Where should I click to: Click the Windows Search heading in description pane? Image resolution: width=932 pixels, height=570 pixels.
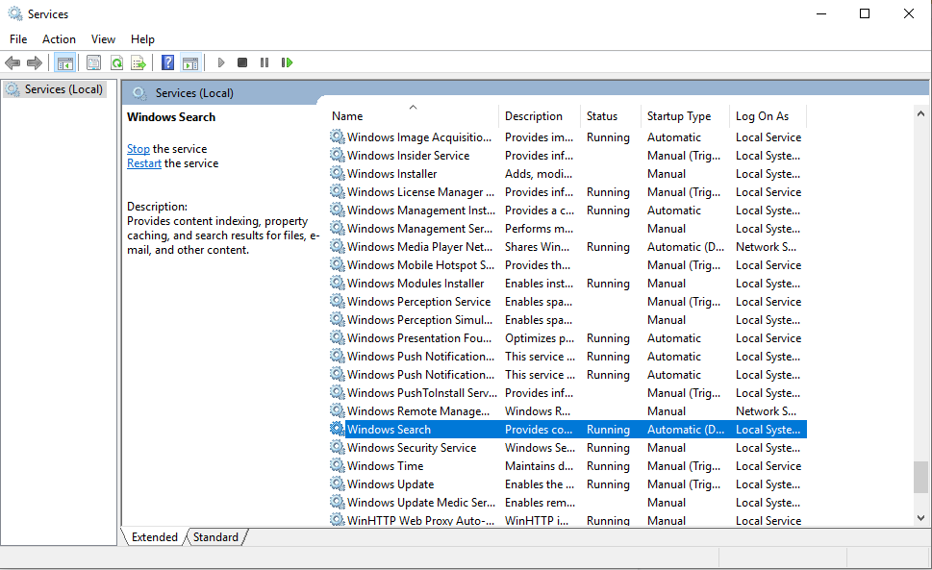pyautogui.click(x=171, y=117)
